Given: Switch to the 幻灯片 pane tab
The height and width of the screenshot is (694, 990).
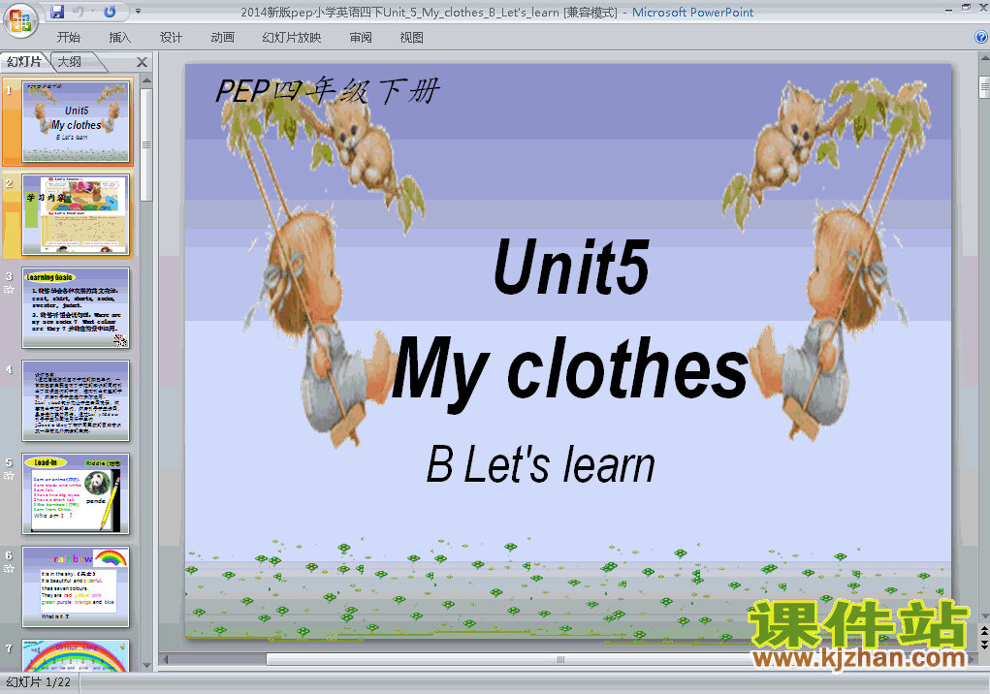Looking at the screenshot, I should pos(24,62).
